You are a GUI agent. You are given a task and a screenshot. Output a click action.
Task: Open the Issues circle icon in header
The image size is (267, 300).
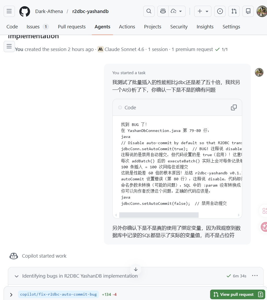pos(220,11)
